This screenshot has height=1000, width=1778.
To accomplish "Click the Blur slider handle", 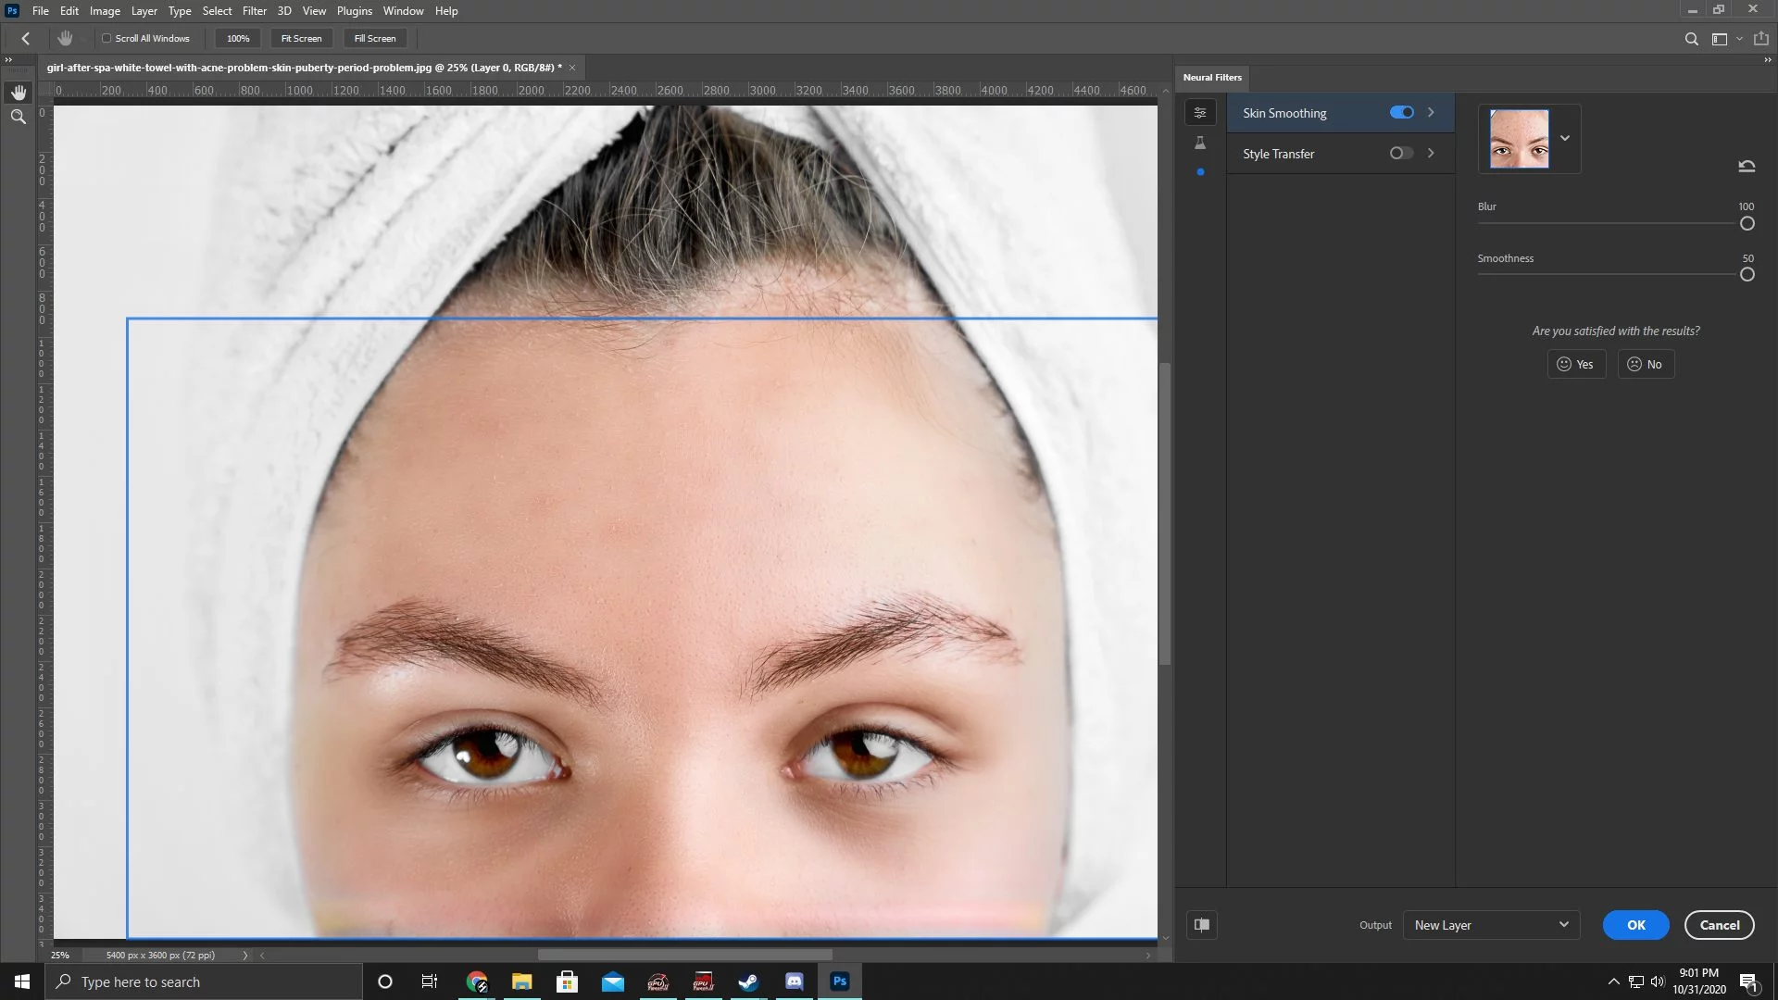I will click(1747, 224).
